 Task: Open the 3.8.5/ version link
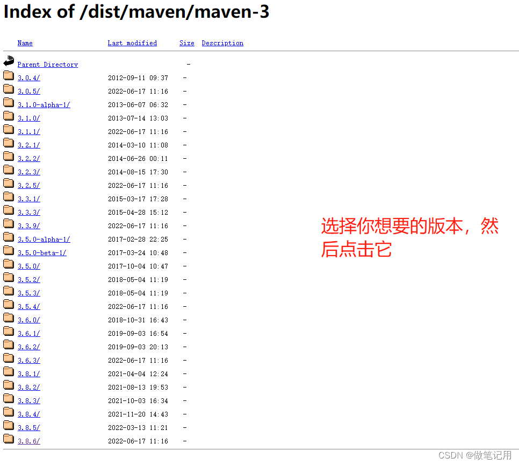pos(29,427)
